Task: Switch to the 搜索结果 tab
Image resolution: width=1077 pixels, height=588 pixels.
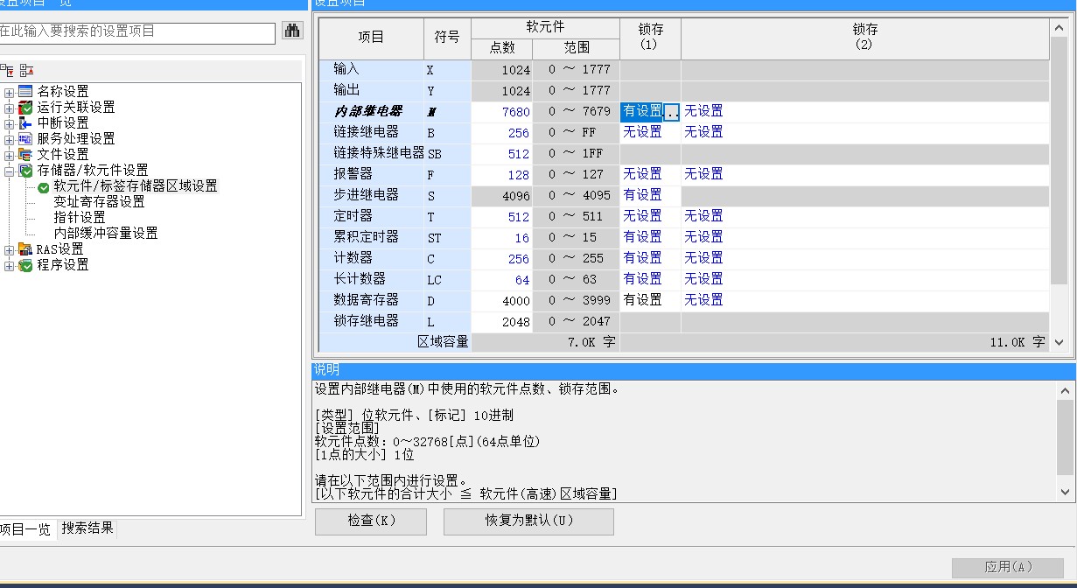Action: [x=87, y=528]
